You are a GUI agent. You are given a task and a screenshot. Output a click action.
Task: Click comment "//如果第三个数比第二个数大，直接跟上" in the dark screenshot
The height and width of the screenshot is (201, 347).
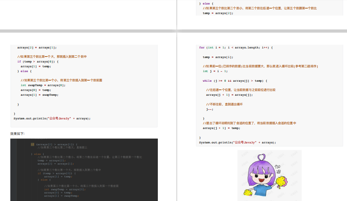62,147
